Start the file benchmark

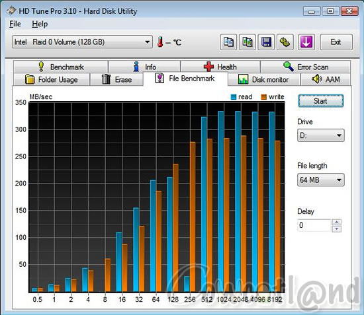(x=320, y=101)
